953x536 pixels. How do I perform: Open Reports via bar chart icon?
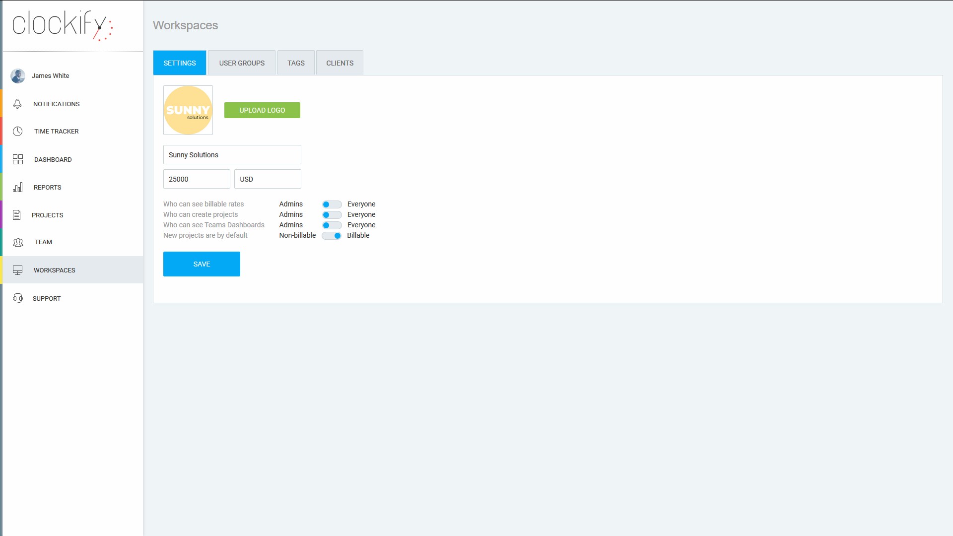[18, 188]
